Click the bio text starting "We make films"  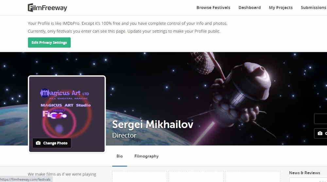pyautogui.click(x=62, y=174)
